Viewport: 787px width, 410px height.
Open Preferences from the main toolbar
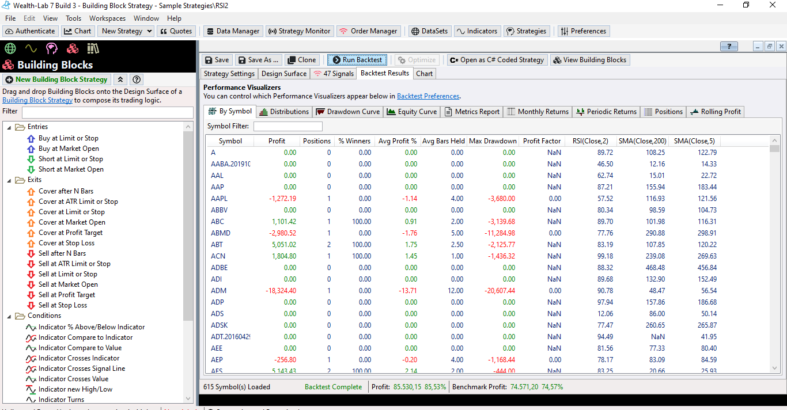click(583, 31)
